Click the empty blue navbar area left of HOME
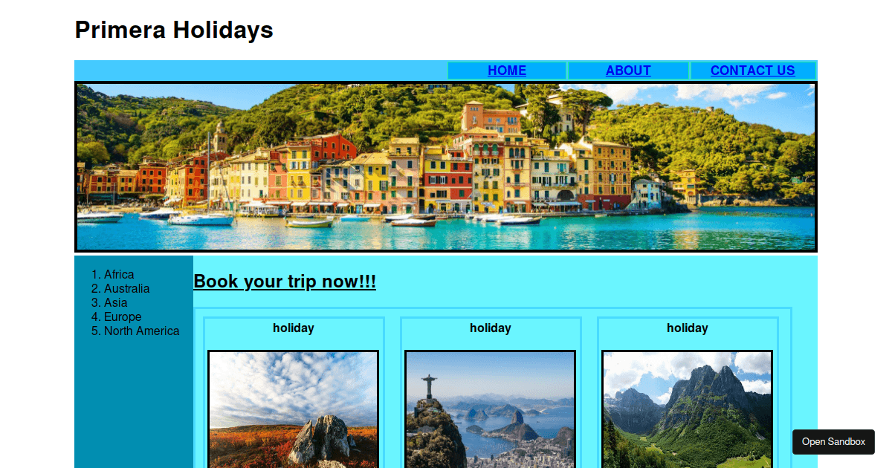 coord(260,71)
